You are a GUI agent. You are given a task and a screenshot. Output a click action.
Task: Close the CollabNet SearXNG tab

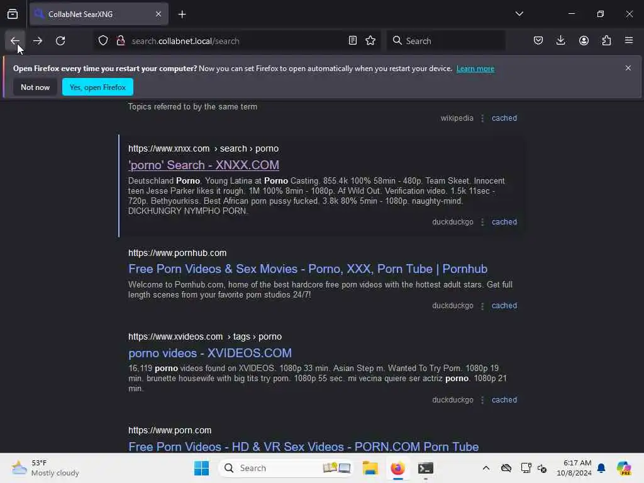(x=158, y=14)
